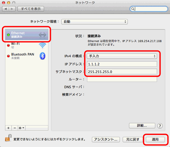170x147 pixels.
Task: Go forward with the right arrow button
Action: tap(12, 9)
